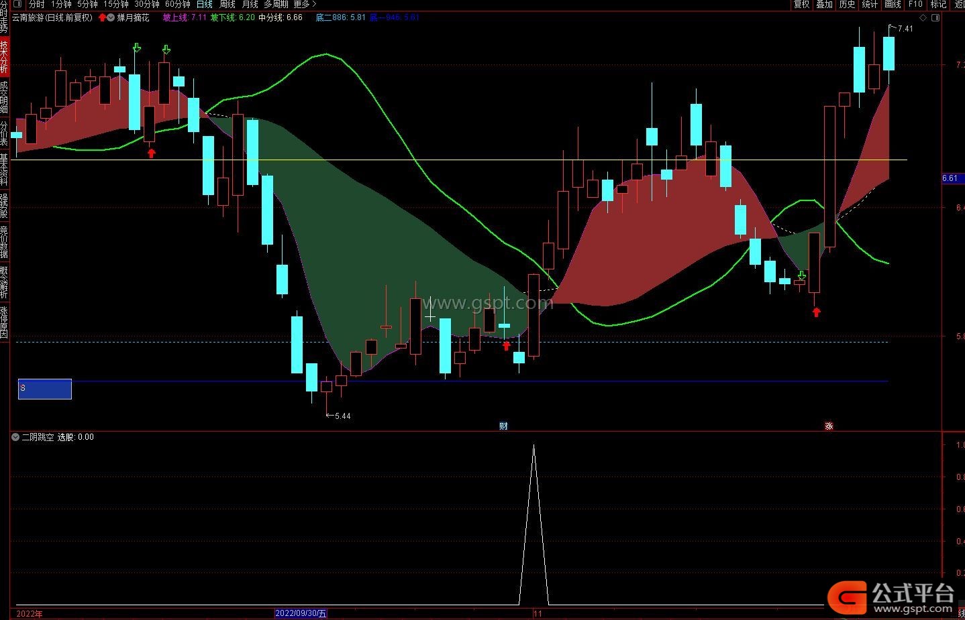
Task: Click the 坡上线: 7.11 indicator value
Action: pyautogui.click(x=185, y=17)
